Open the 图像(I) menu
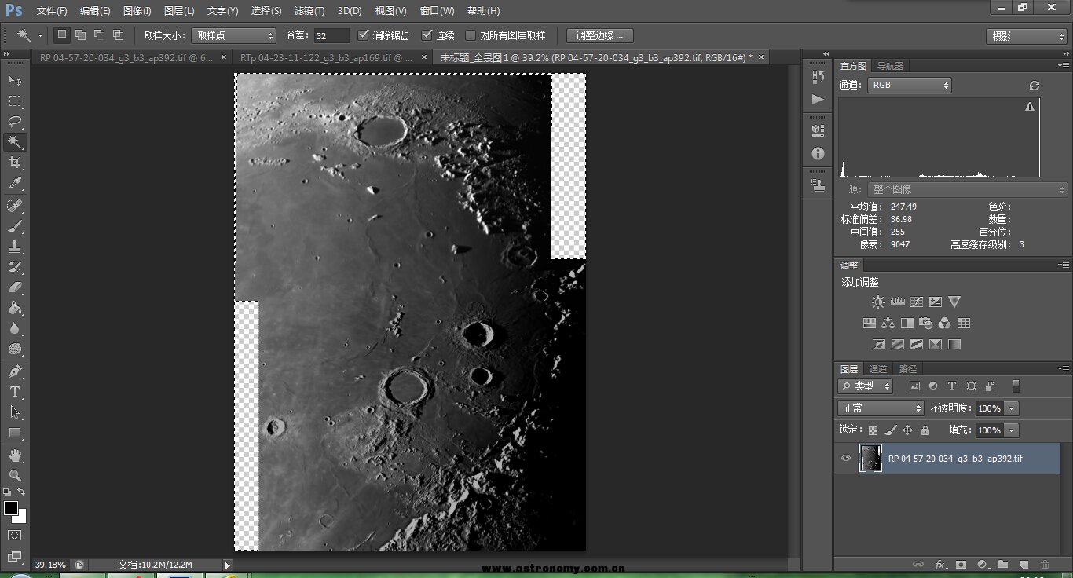 tap(137, 11)
